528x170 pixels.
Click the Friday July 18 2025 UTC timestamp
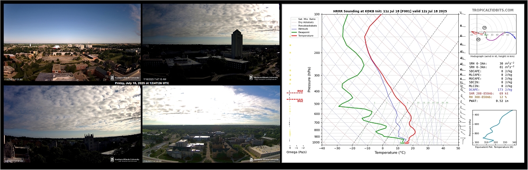click(142, 83)
